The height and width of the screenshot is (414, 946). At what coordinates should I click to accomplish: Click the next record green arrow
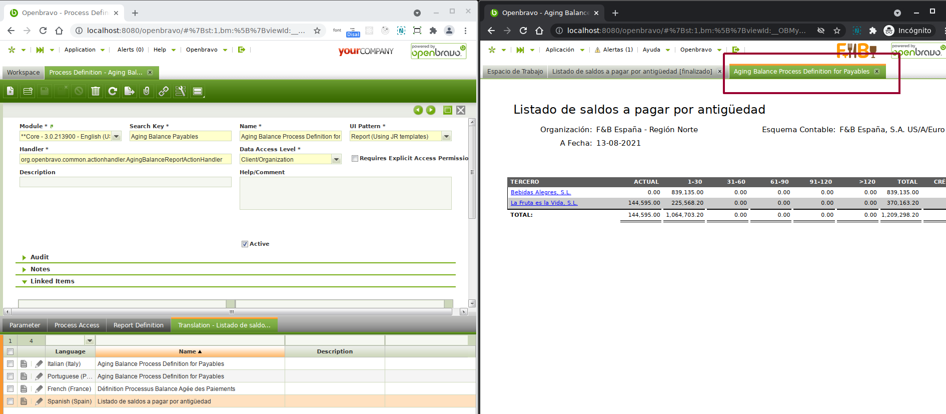pos(431,110)
